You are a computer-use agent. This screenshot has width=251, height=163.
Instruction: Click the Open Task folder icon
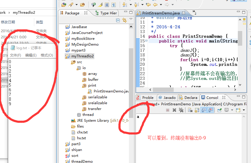[82, 5]
